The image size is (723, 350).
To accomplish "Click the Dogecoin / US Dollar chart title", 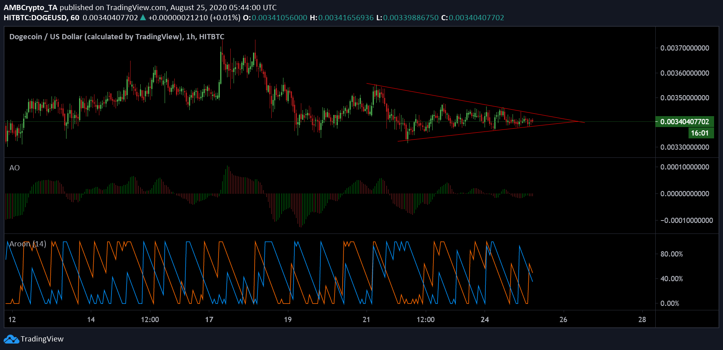I will 117,37.
